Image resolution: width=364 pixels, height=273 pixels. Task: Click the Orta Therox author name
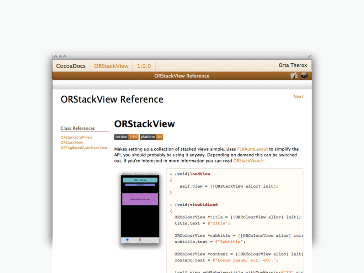[x=293, y=65]
